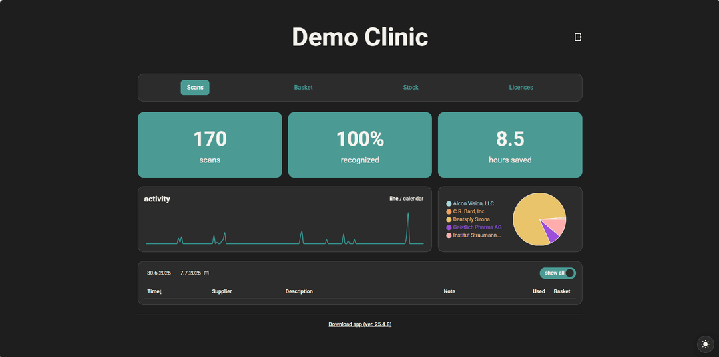Click the Alcon Vision legend dot
Screen dimensions: 719x357
tap(449, 203)
